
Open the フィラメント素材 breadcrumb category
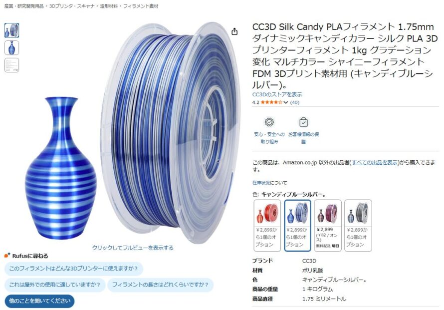pos(141,6)
